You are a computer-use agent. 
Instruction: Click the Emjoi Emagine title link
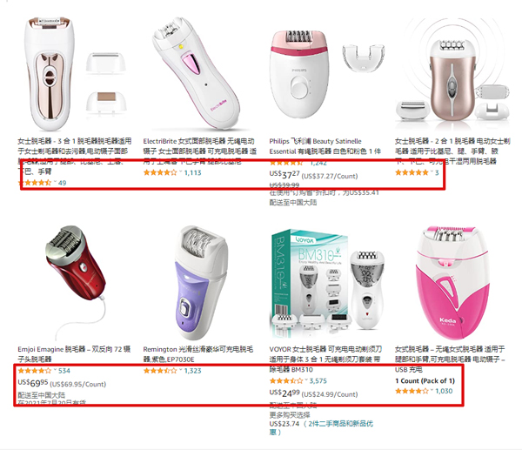[x=74, y=354]
